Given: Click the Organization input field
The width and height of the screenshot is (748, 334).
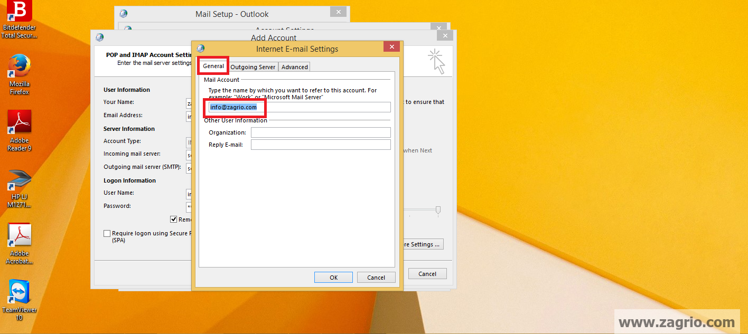Looking at the screenshot, I should (x=321, y=132).
